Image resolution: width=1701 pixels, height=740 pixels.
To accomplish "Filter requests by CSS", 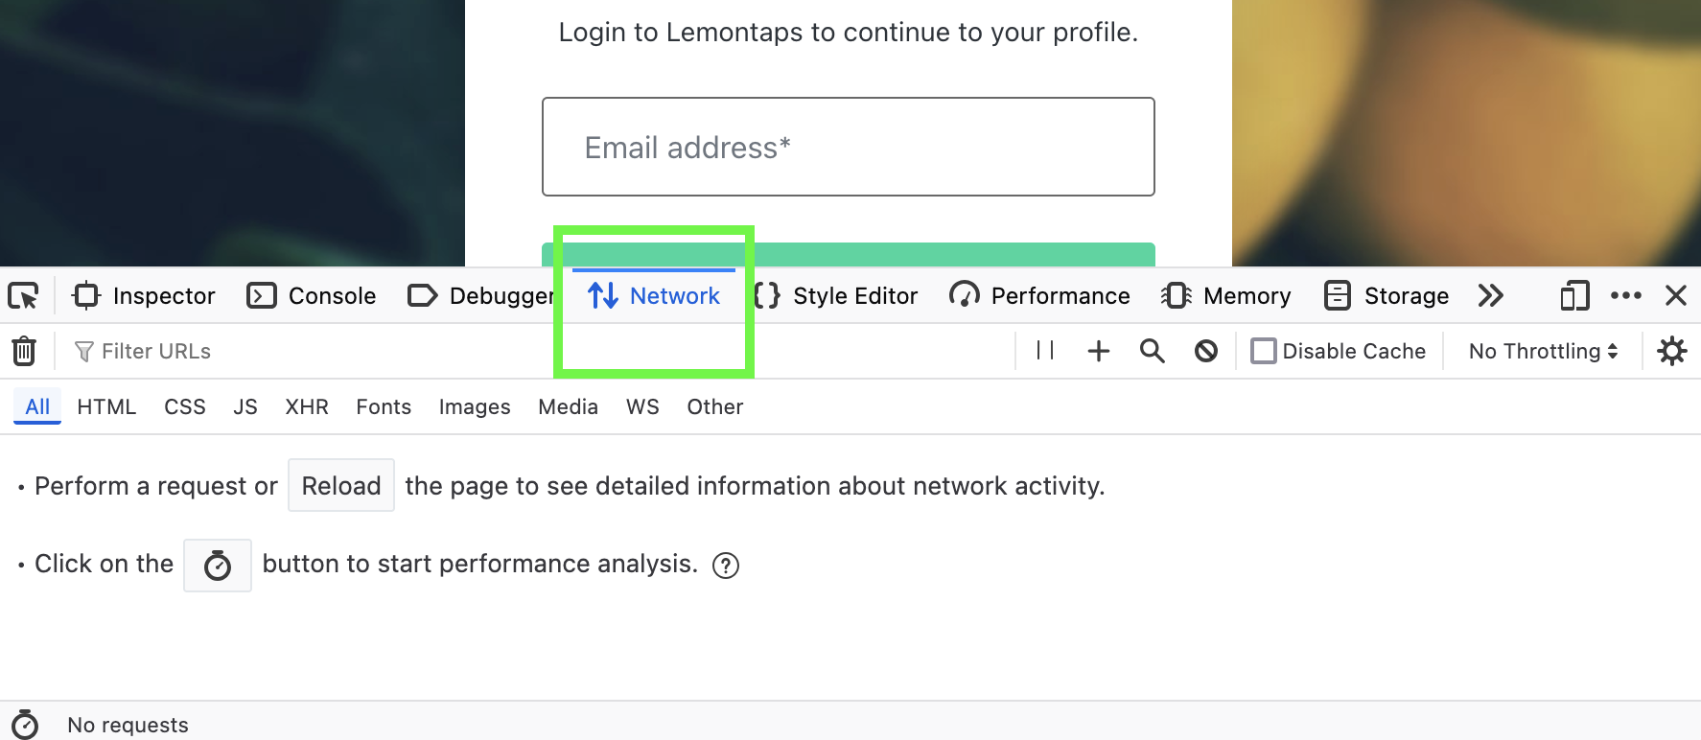I will [x=185, y=407].
